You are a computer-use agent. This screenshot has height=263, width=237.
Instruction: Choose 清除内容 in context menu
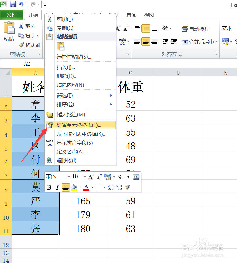coord(81,85)
